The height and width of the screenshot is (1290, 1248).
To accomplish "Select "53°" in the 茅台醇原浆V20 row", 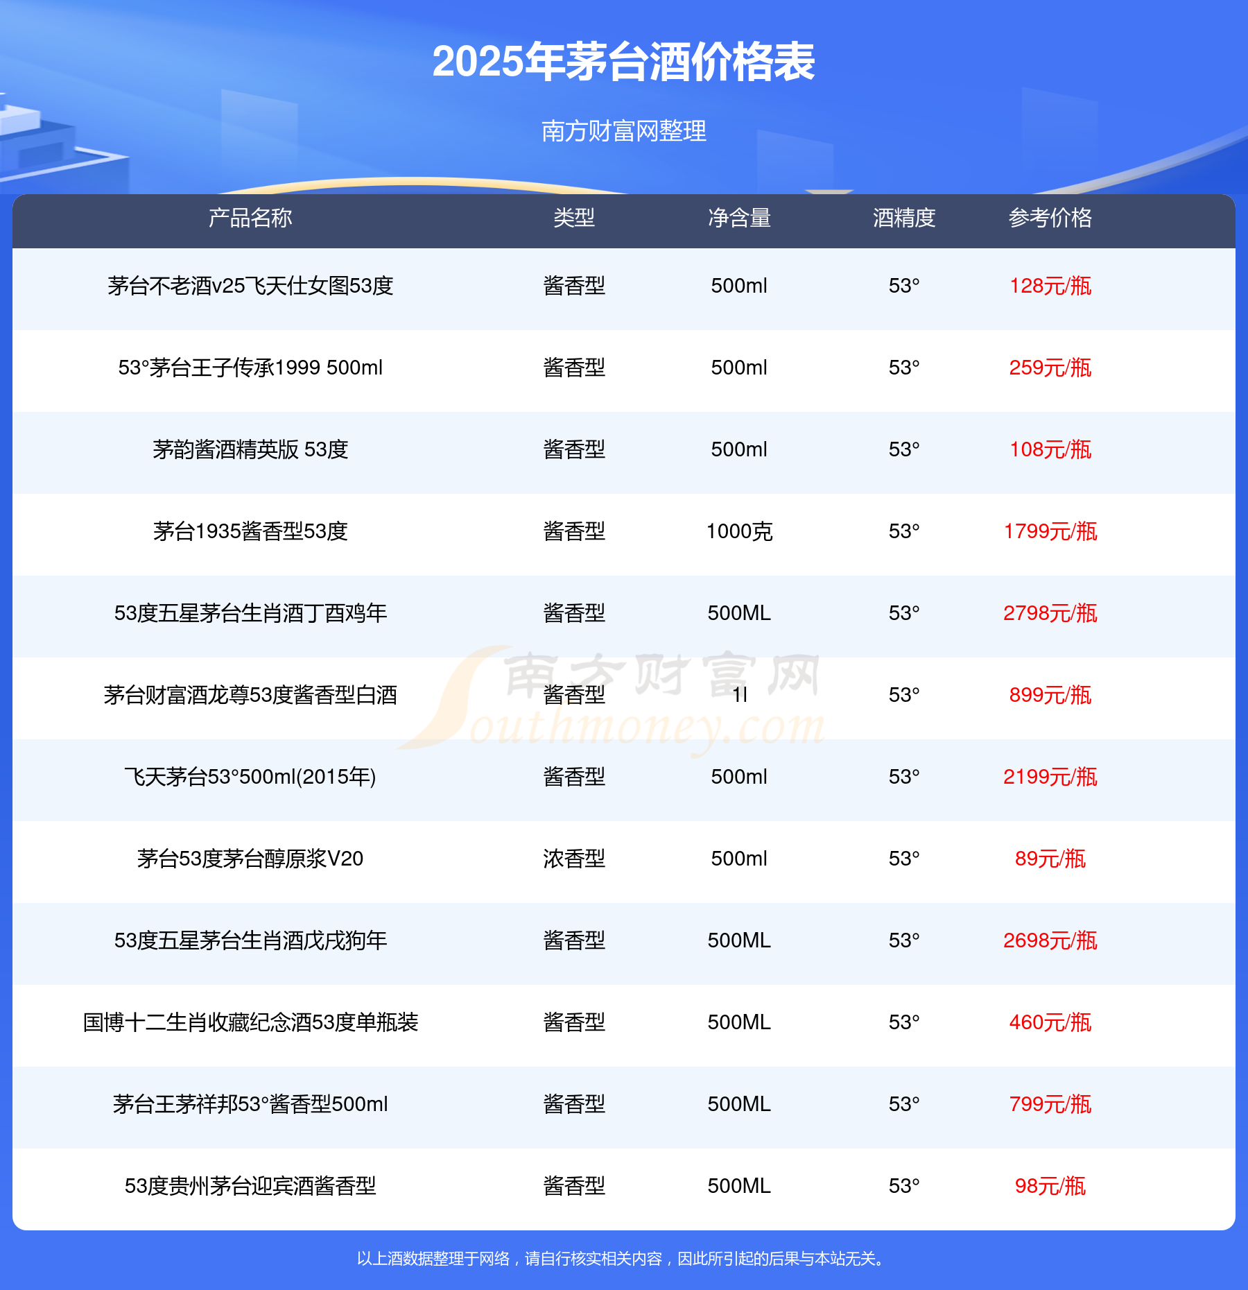I will pyautogui.click(x=904, y=859).
